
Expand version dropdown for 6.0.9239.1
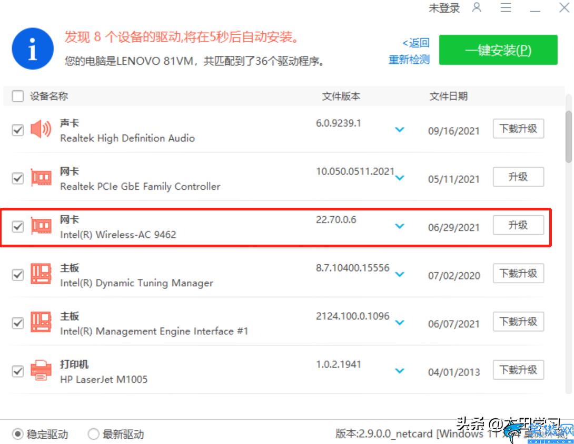(x=400, y=129)
